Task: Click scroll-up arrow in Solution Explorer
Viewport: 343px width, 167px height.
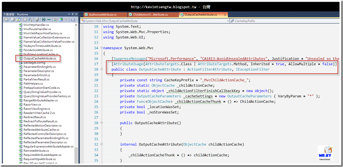Action: [x=76, y=25]
